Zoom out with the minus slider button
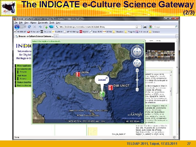The width and height of the screenshot is (196, 147). (137, 90)
